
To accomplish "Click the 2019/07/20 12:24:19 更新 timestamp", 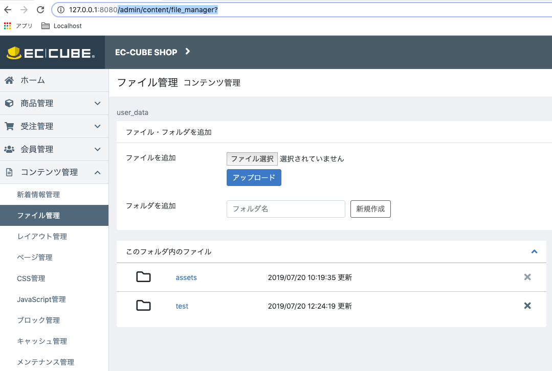I will tap(310, 306).
